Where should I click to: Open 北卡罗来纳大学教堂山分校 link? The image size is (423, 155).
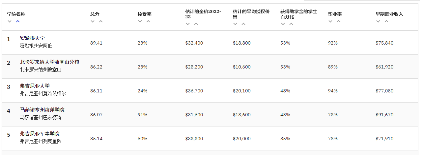[49, 62]
